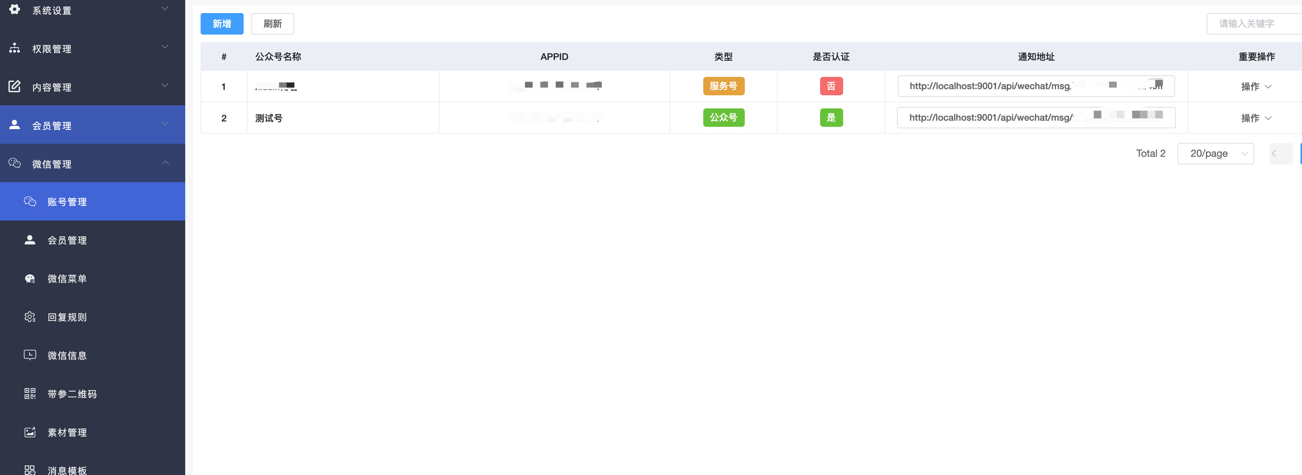Click the message icon beside 微信信息
The width and height of the screenshot is (1302, 475).
pos(30,355)
